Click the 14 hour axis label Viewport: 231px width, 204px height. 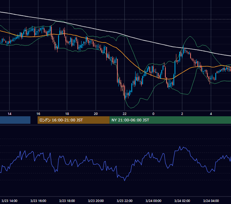click(10, 114)
